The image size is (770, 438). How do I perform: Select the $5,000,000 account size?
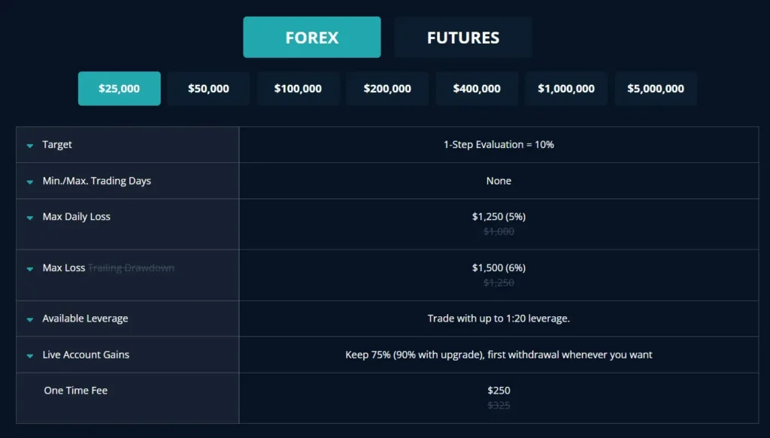pyautogui.click(x=656, y=89)
